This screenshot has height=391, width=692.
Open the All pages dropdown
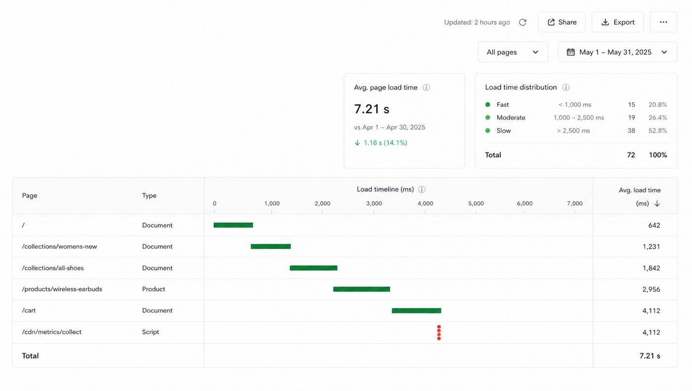click(x=513, y=52)
